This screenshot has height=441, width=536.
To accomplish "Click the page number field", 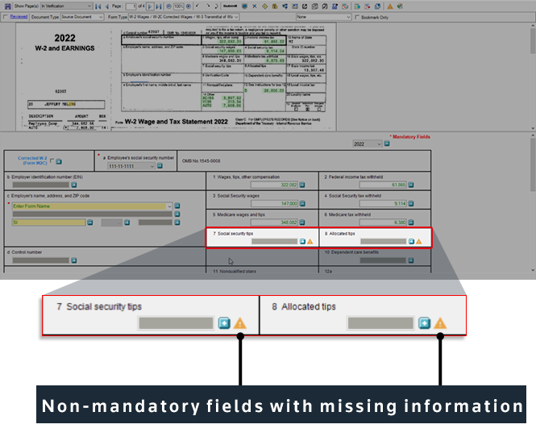I will click(x=131, y=6).
